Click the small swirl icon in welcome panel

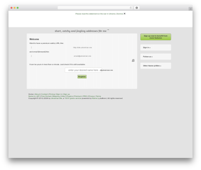pos(133,60)
